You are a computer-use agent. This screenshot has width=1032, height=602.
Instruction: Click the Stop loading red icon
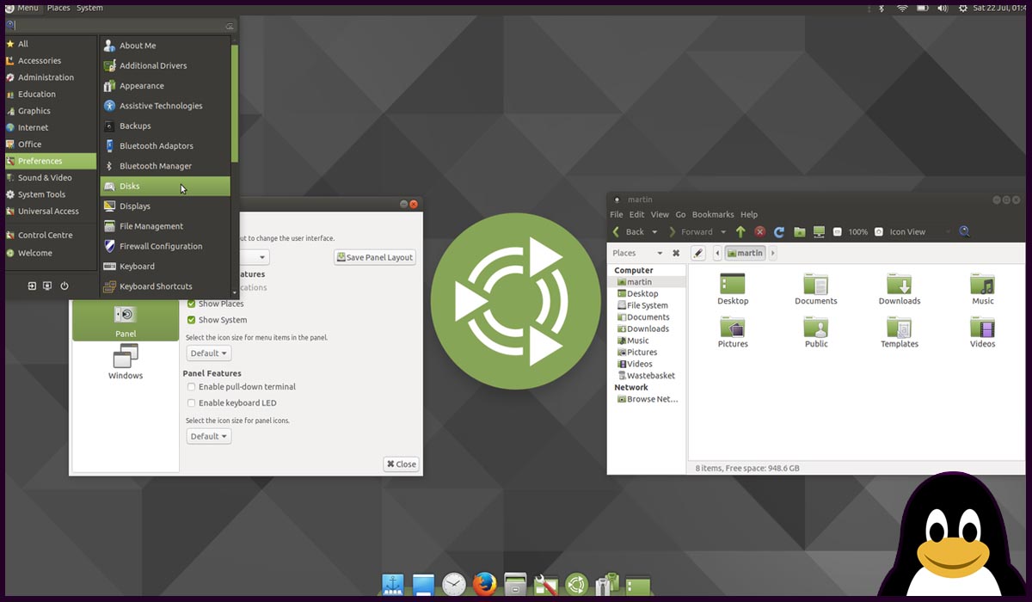click(760, 232)
